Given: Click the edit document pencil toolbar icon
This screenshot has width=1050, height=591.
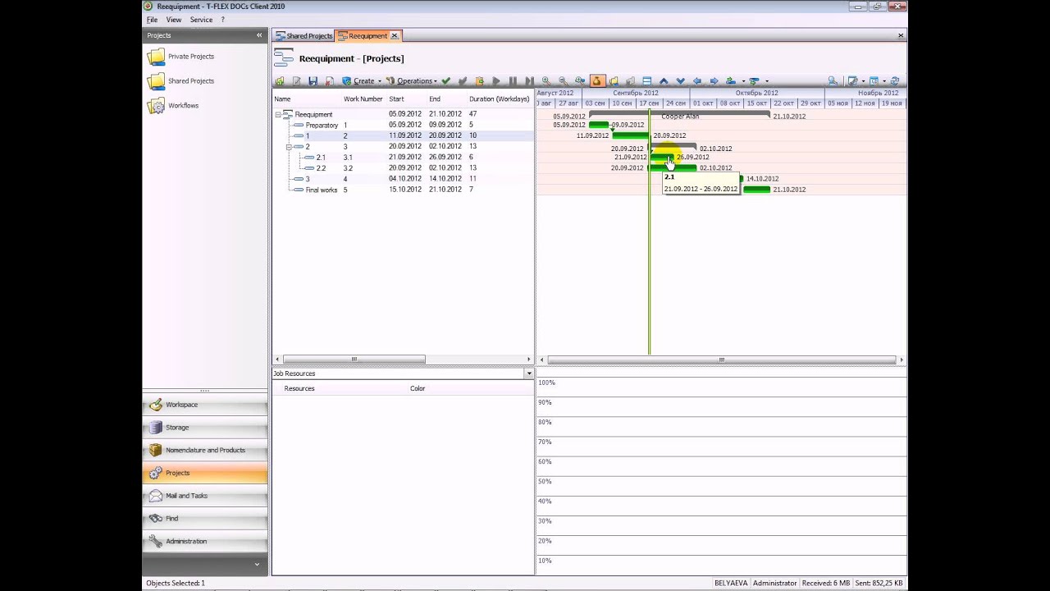Looking at the screenshot, I should click(296, 81).
